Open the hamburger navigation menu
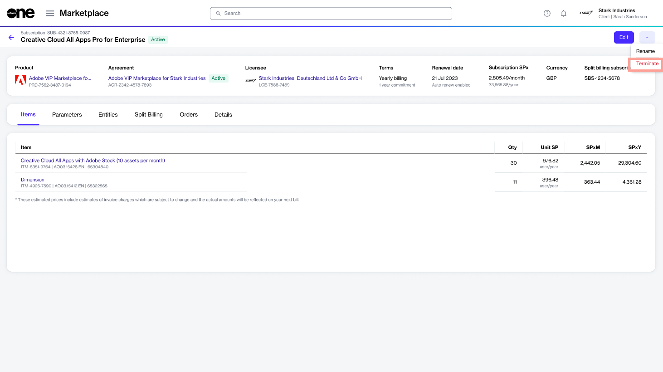The image size is (663, 372). tap(50, 13)
